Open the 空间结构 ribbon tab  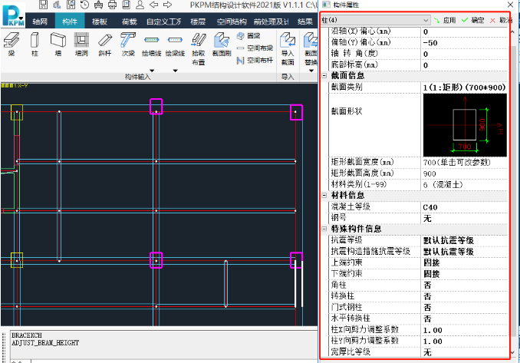[232, 21]
